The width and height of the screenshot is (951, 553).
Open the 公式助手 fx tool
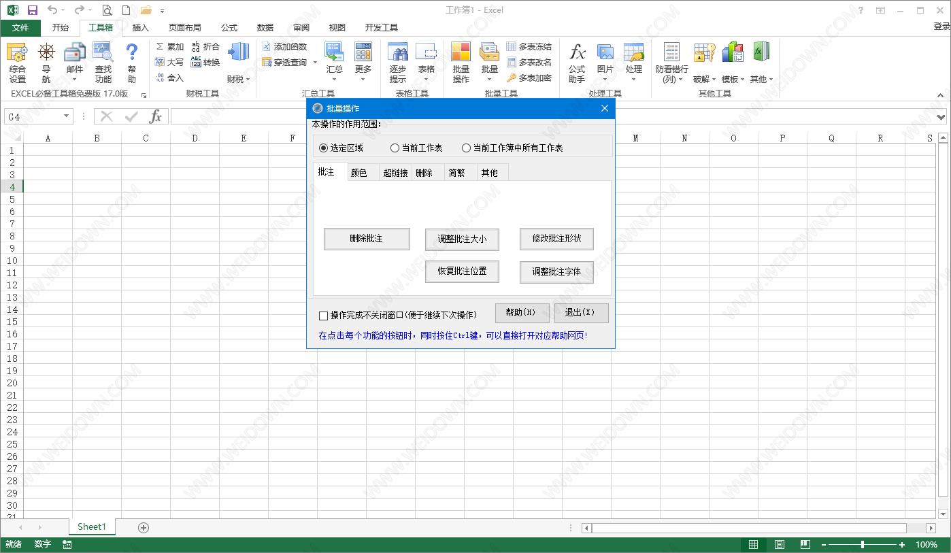coord(577,62)
